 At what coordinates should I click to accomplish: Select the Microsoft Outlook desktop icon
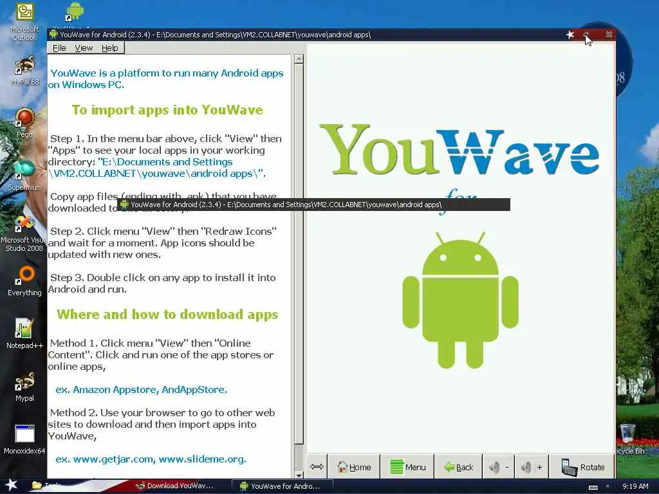(24, 22)
